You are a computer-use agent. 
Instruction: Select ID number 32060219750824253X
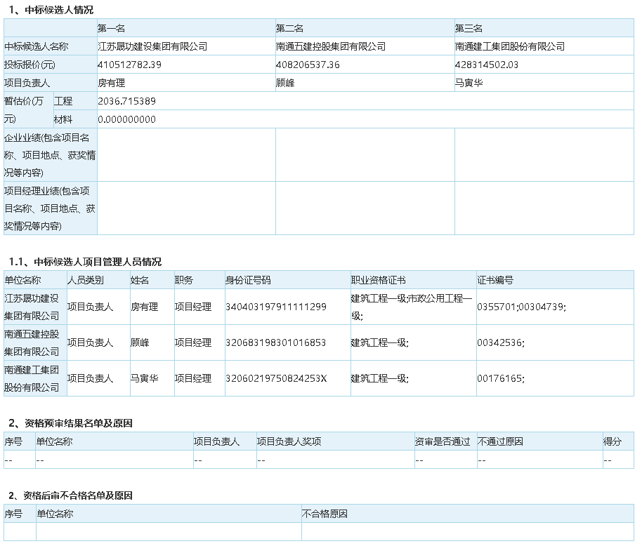[276, 378]
